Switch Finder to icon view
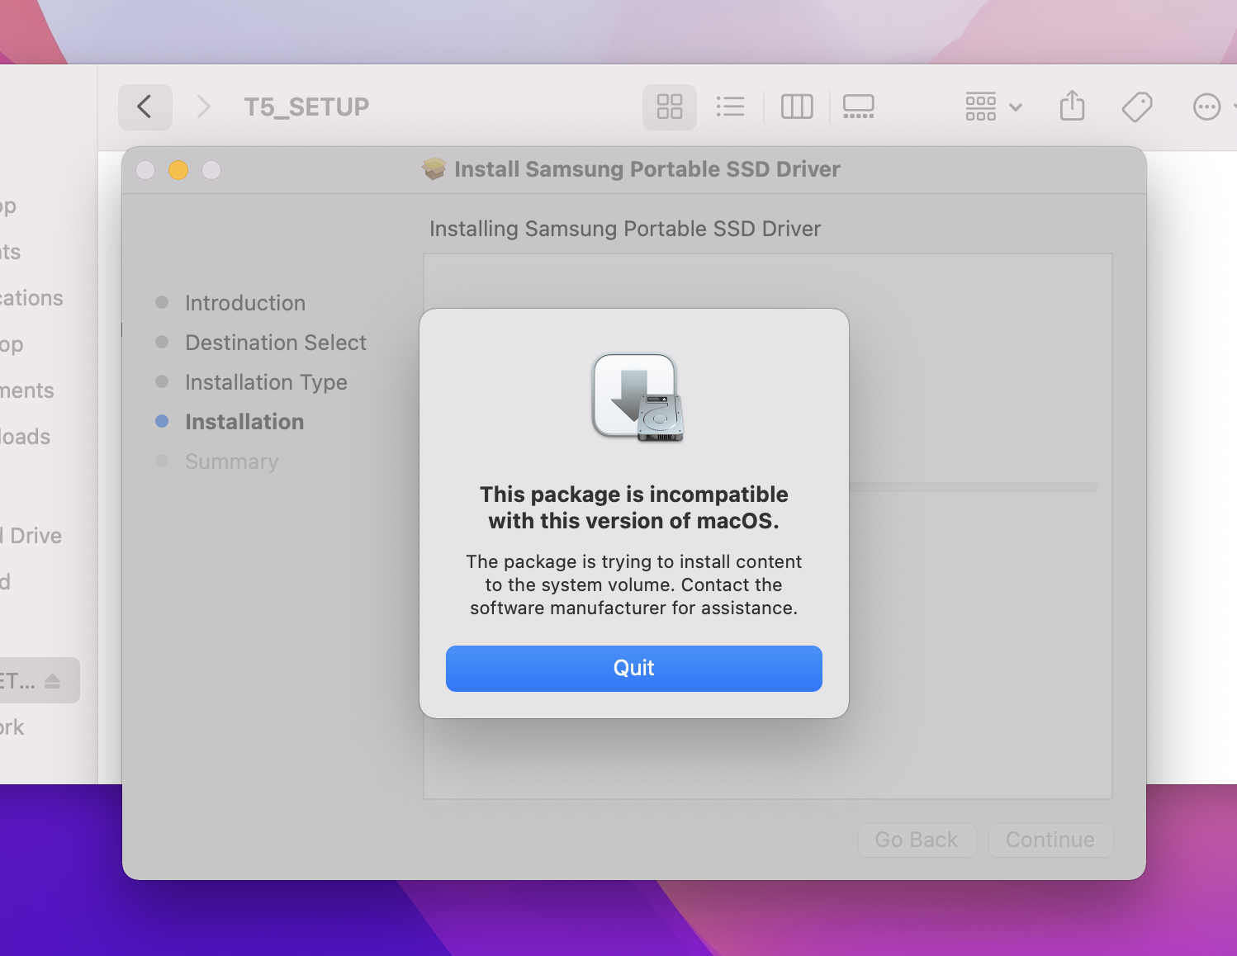 (670, 106)
